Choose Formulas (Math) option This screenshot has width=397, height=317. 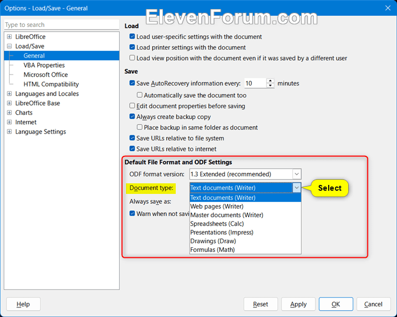(245, 250)
